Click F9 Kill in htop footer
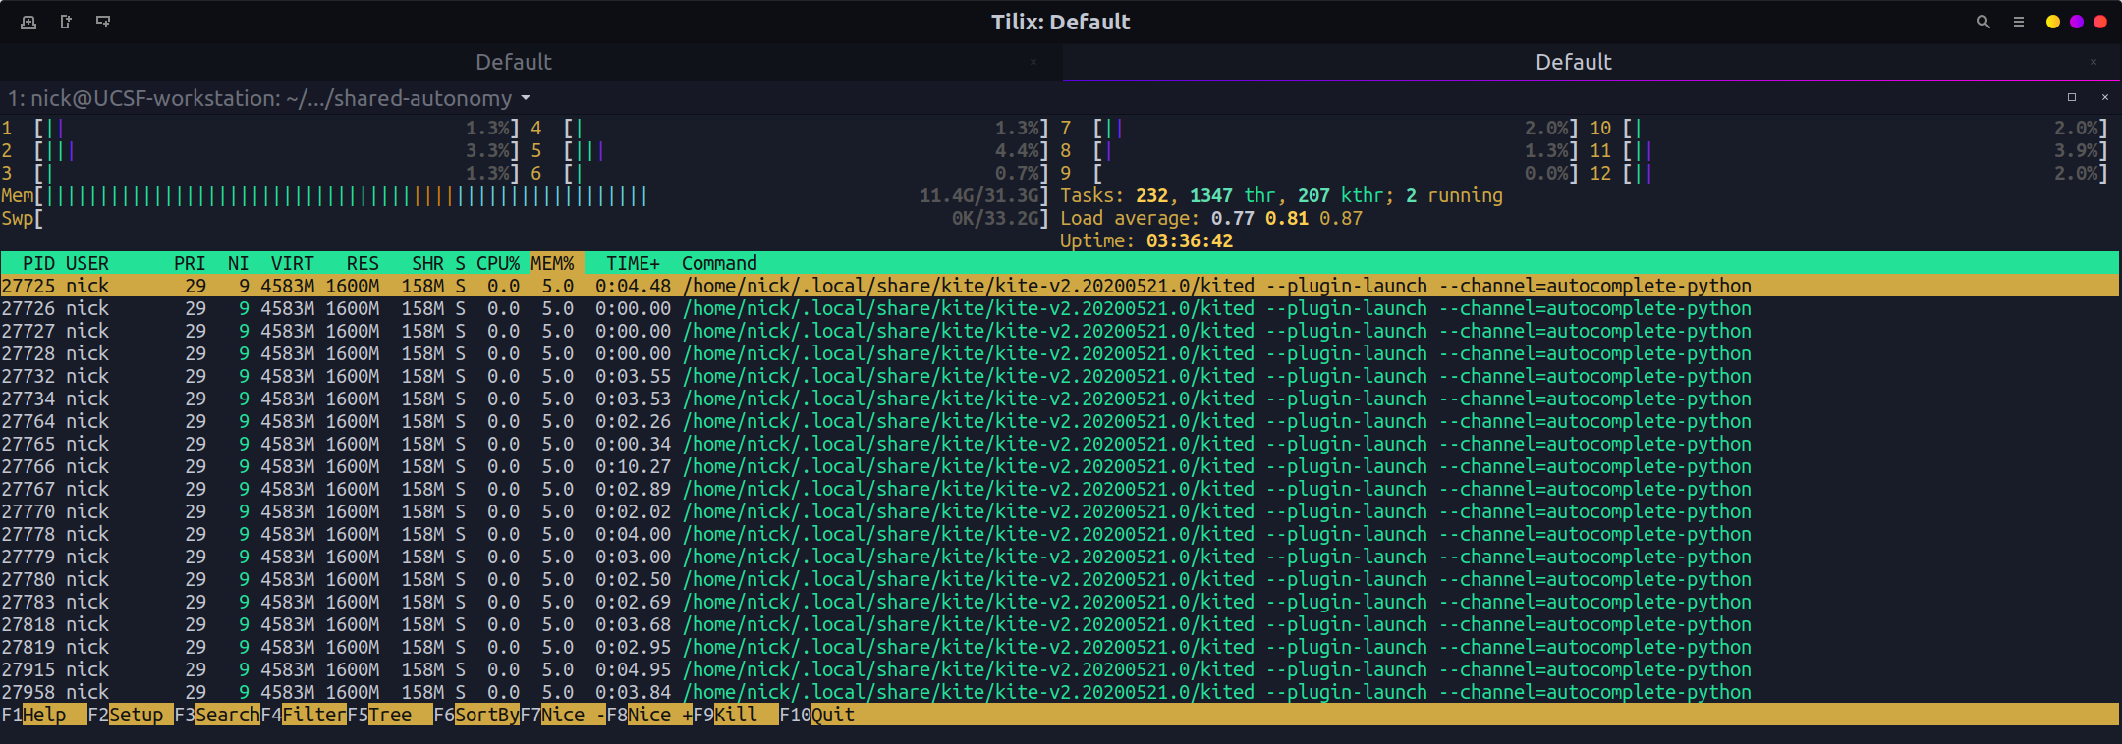 pyautogui.click(x=736, y=715)
